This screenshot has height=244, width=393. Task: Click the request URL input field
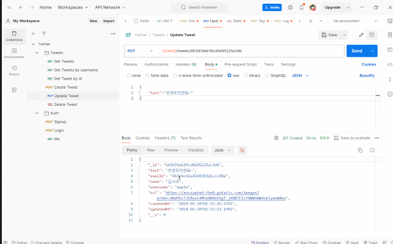[x=251, y=51]
